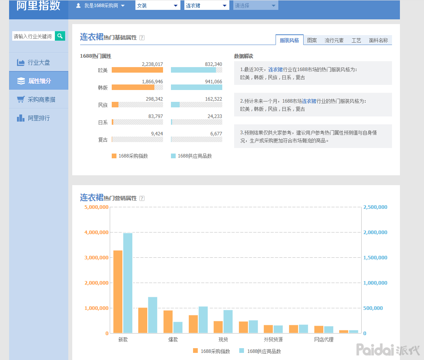The height and width of the screenshot is (360, 424).
Task: Open the 女装 category dropdown
Action: tap(158, 6)
